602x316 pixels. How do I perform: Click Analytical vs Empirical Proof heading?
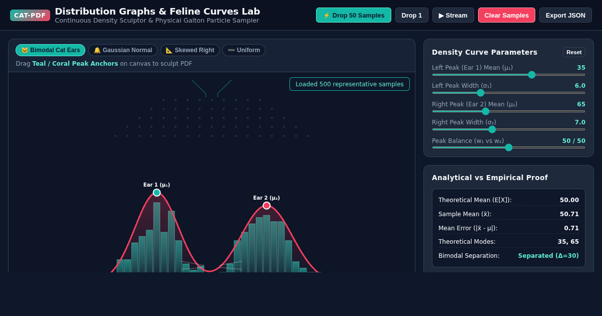(x=490, y=178)
